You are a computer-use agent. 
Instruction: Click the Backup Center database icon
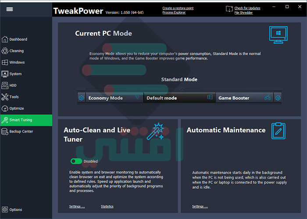(x=5, y=131)
